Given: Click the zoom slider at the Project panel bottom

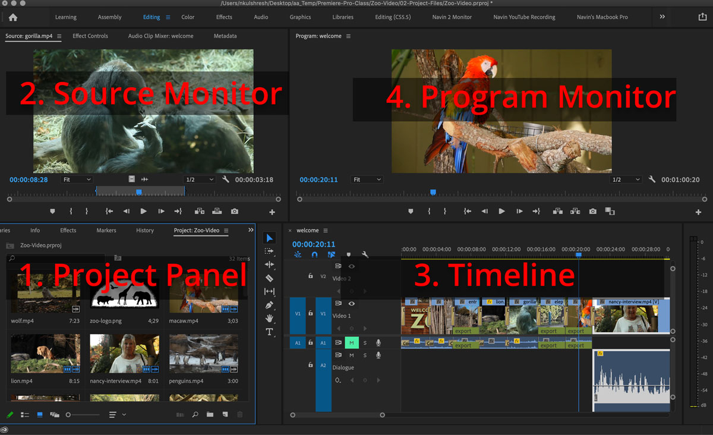Looking at the screenshot, I should [x=68, y=414].
